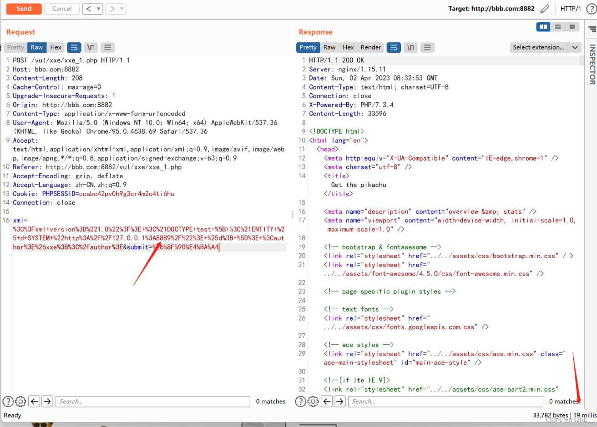This screenshot has width=597, height=427.
Task: Open Response search help icon
Action: click(301, 401)
